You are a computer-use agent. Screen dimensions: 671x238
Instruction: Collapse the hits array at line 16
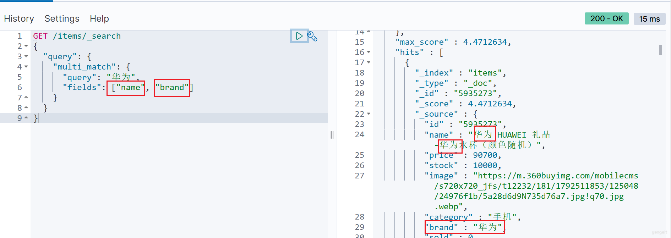click(369, 52)
